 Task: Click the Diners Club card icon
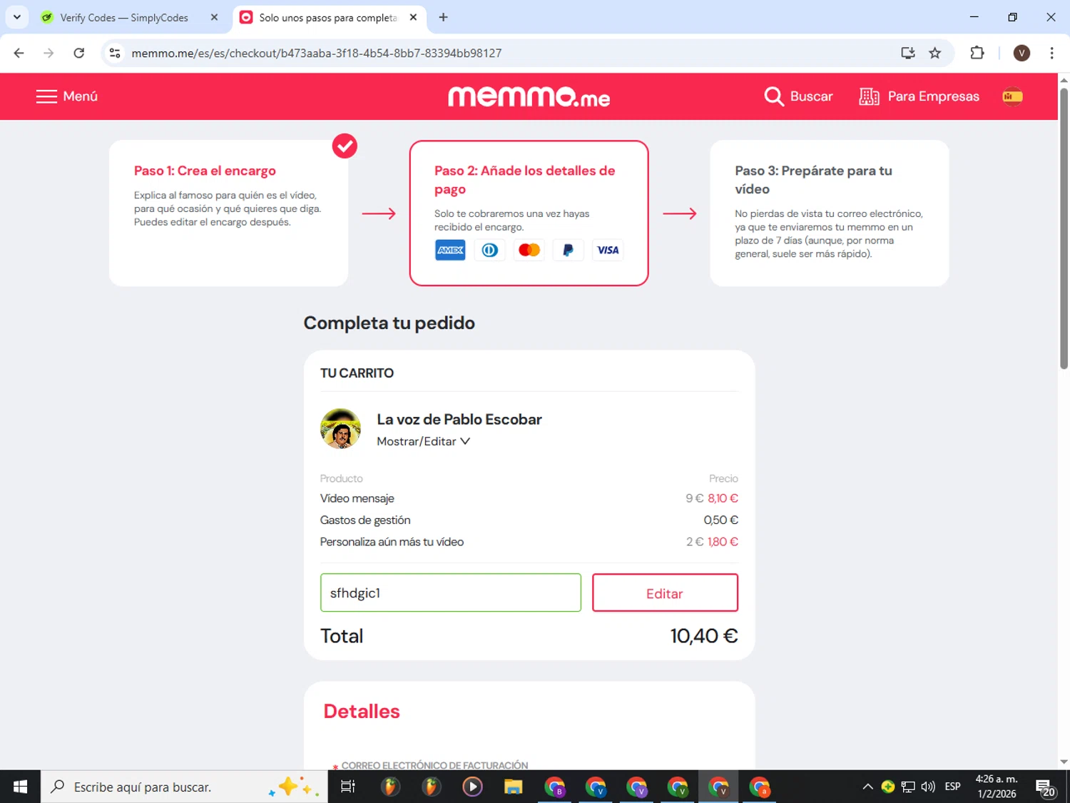489,250
